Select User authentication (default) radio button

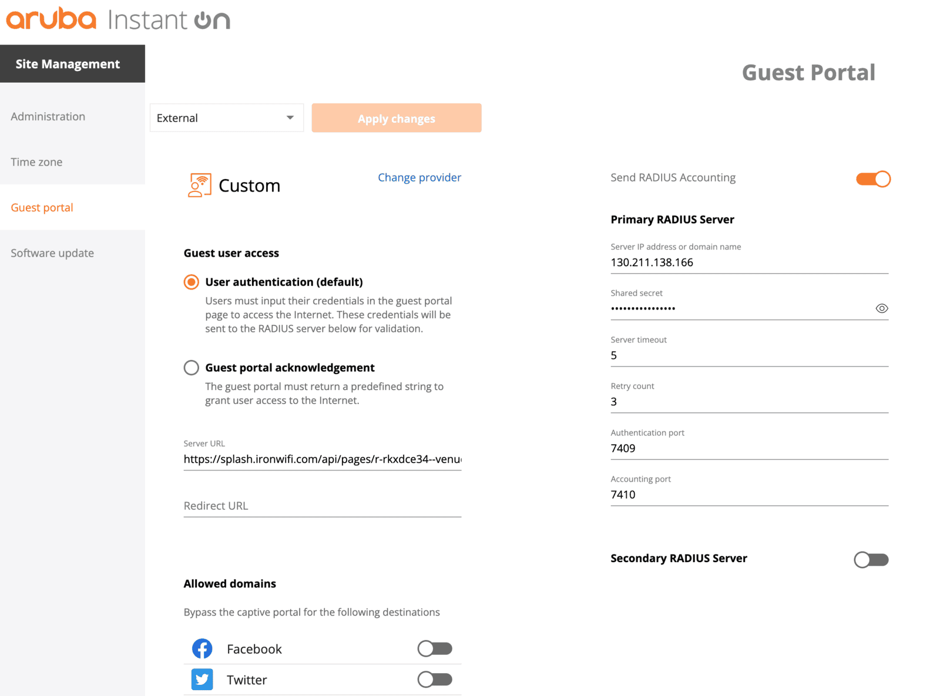192,282
